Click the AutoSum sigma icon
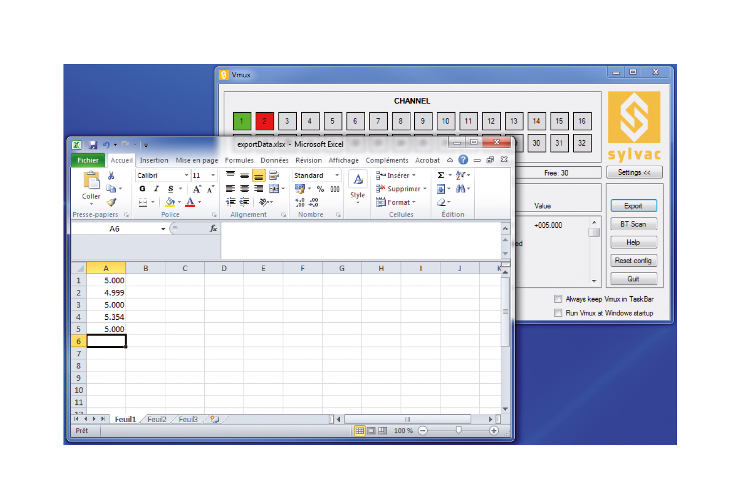738x492 pixels. pyautogui.click(x=441, y=175)
